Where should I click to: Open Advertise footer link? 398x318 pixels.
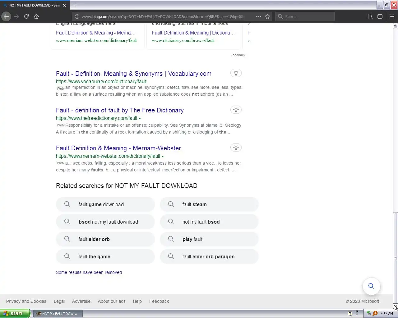[x=81, y=301]
